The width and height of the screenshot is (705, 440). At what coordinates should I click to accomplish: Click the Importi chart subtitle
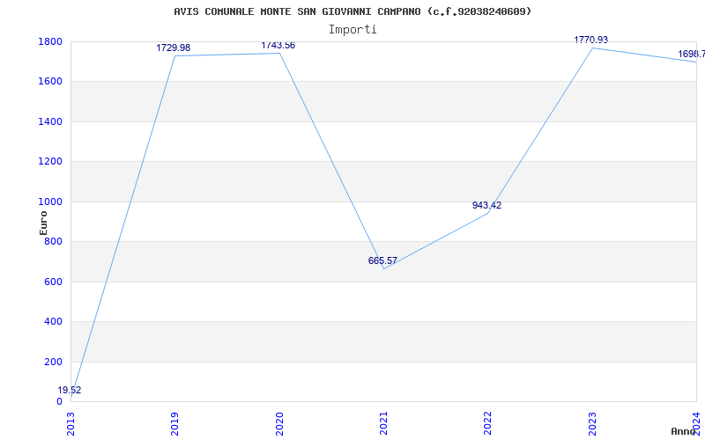[352, 30]
